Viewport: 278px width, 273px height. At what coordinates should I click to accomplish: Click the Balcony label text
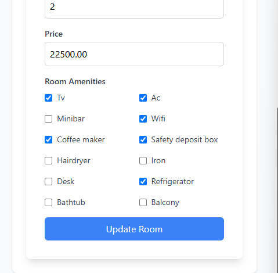(x=165, y=202)
